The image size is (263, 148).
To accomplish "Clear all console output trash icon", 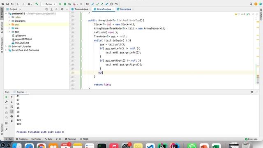I will tap(12, 121).
